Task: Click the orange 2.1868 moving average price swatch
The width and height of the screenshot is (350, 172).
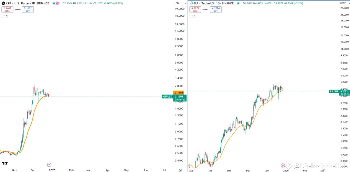Action: (x=179, y=92)
